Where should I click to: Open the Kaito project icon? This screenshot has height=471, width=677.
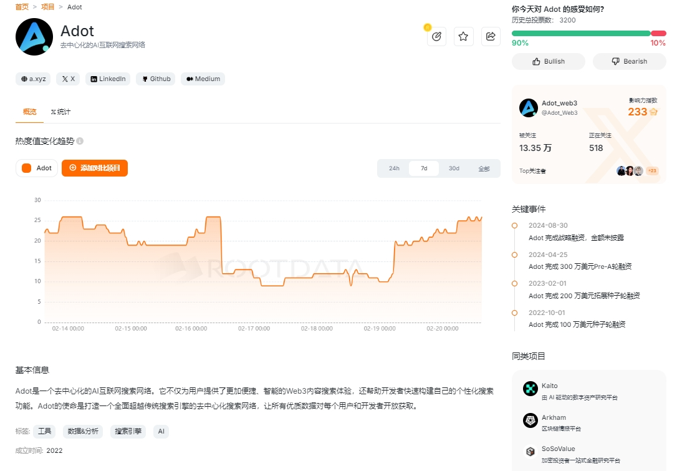(531, 389)
